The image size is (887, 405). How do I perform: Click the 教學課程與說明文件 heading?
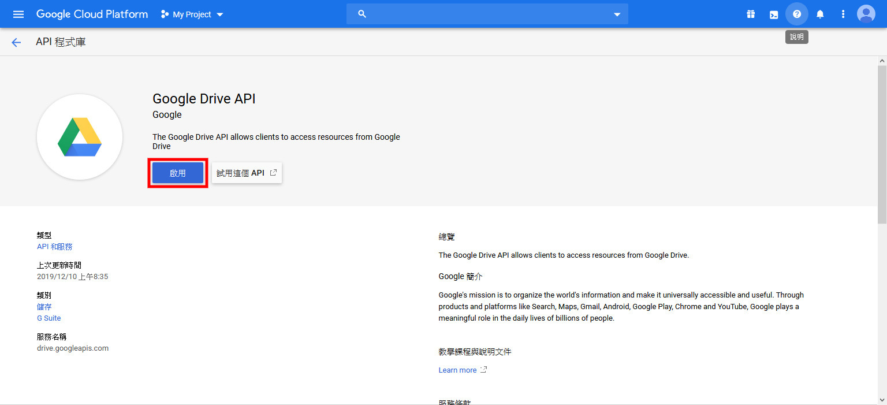click(475, 352)
